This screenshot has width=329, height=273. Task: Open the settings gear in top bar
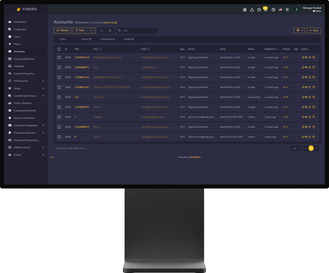(245, 10)
